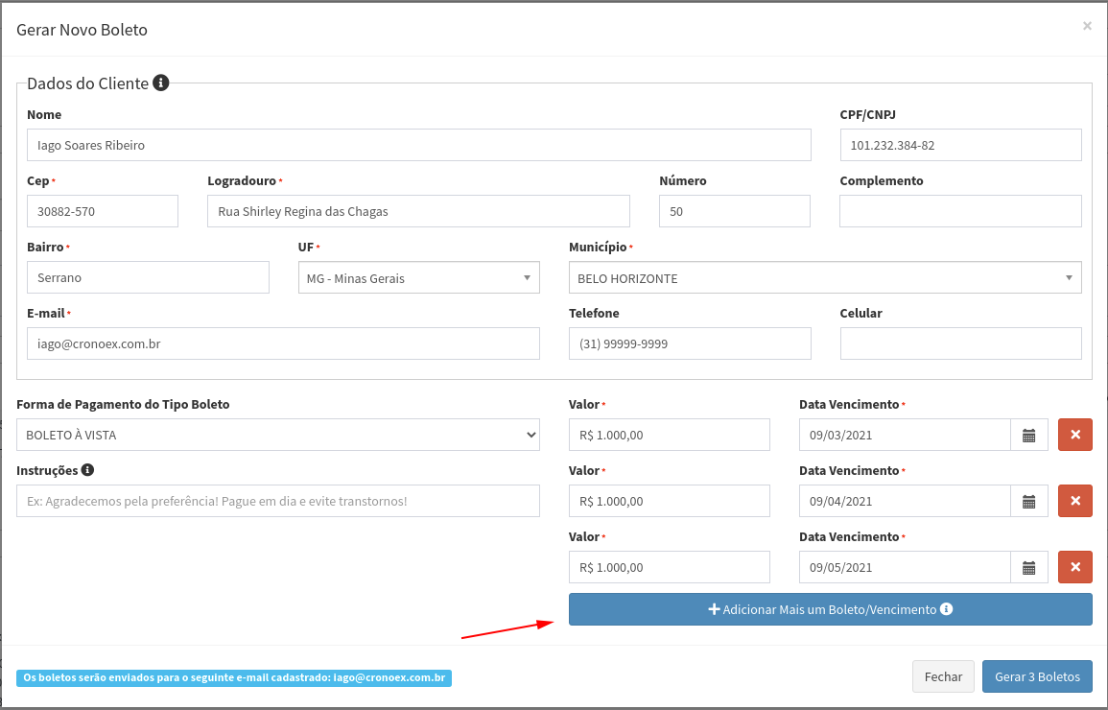
Task: Expand the UF state dropdown
Action: tap(418, 278)
